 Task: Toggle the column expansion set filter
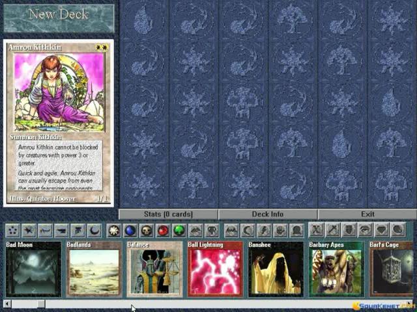point(78,230)
